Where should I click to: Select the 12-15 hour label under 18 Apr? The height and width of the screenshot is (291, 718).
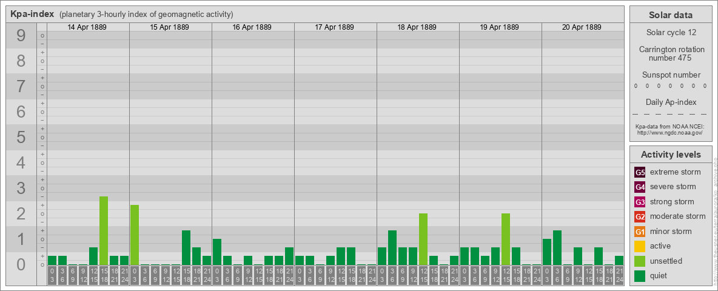point(423,275)
